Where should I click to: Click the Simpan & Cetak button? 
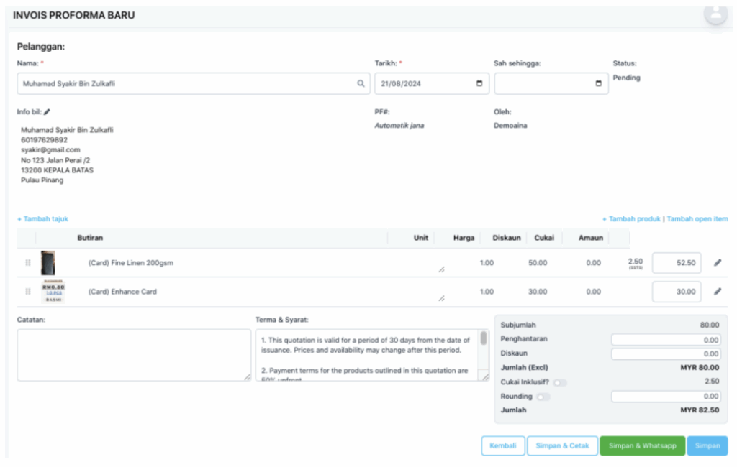[562, 446]
